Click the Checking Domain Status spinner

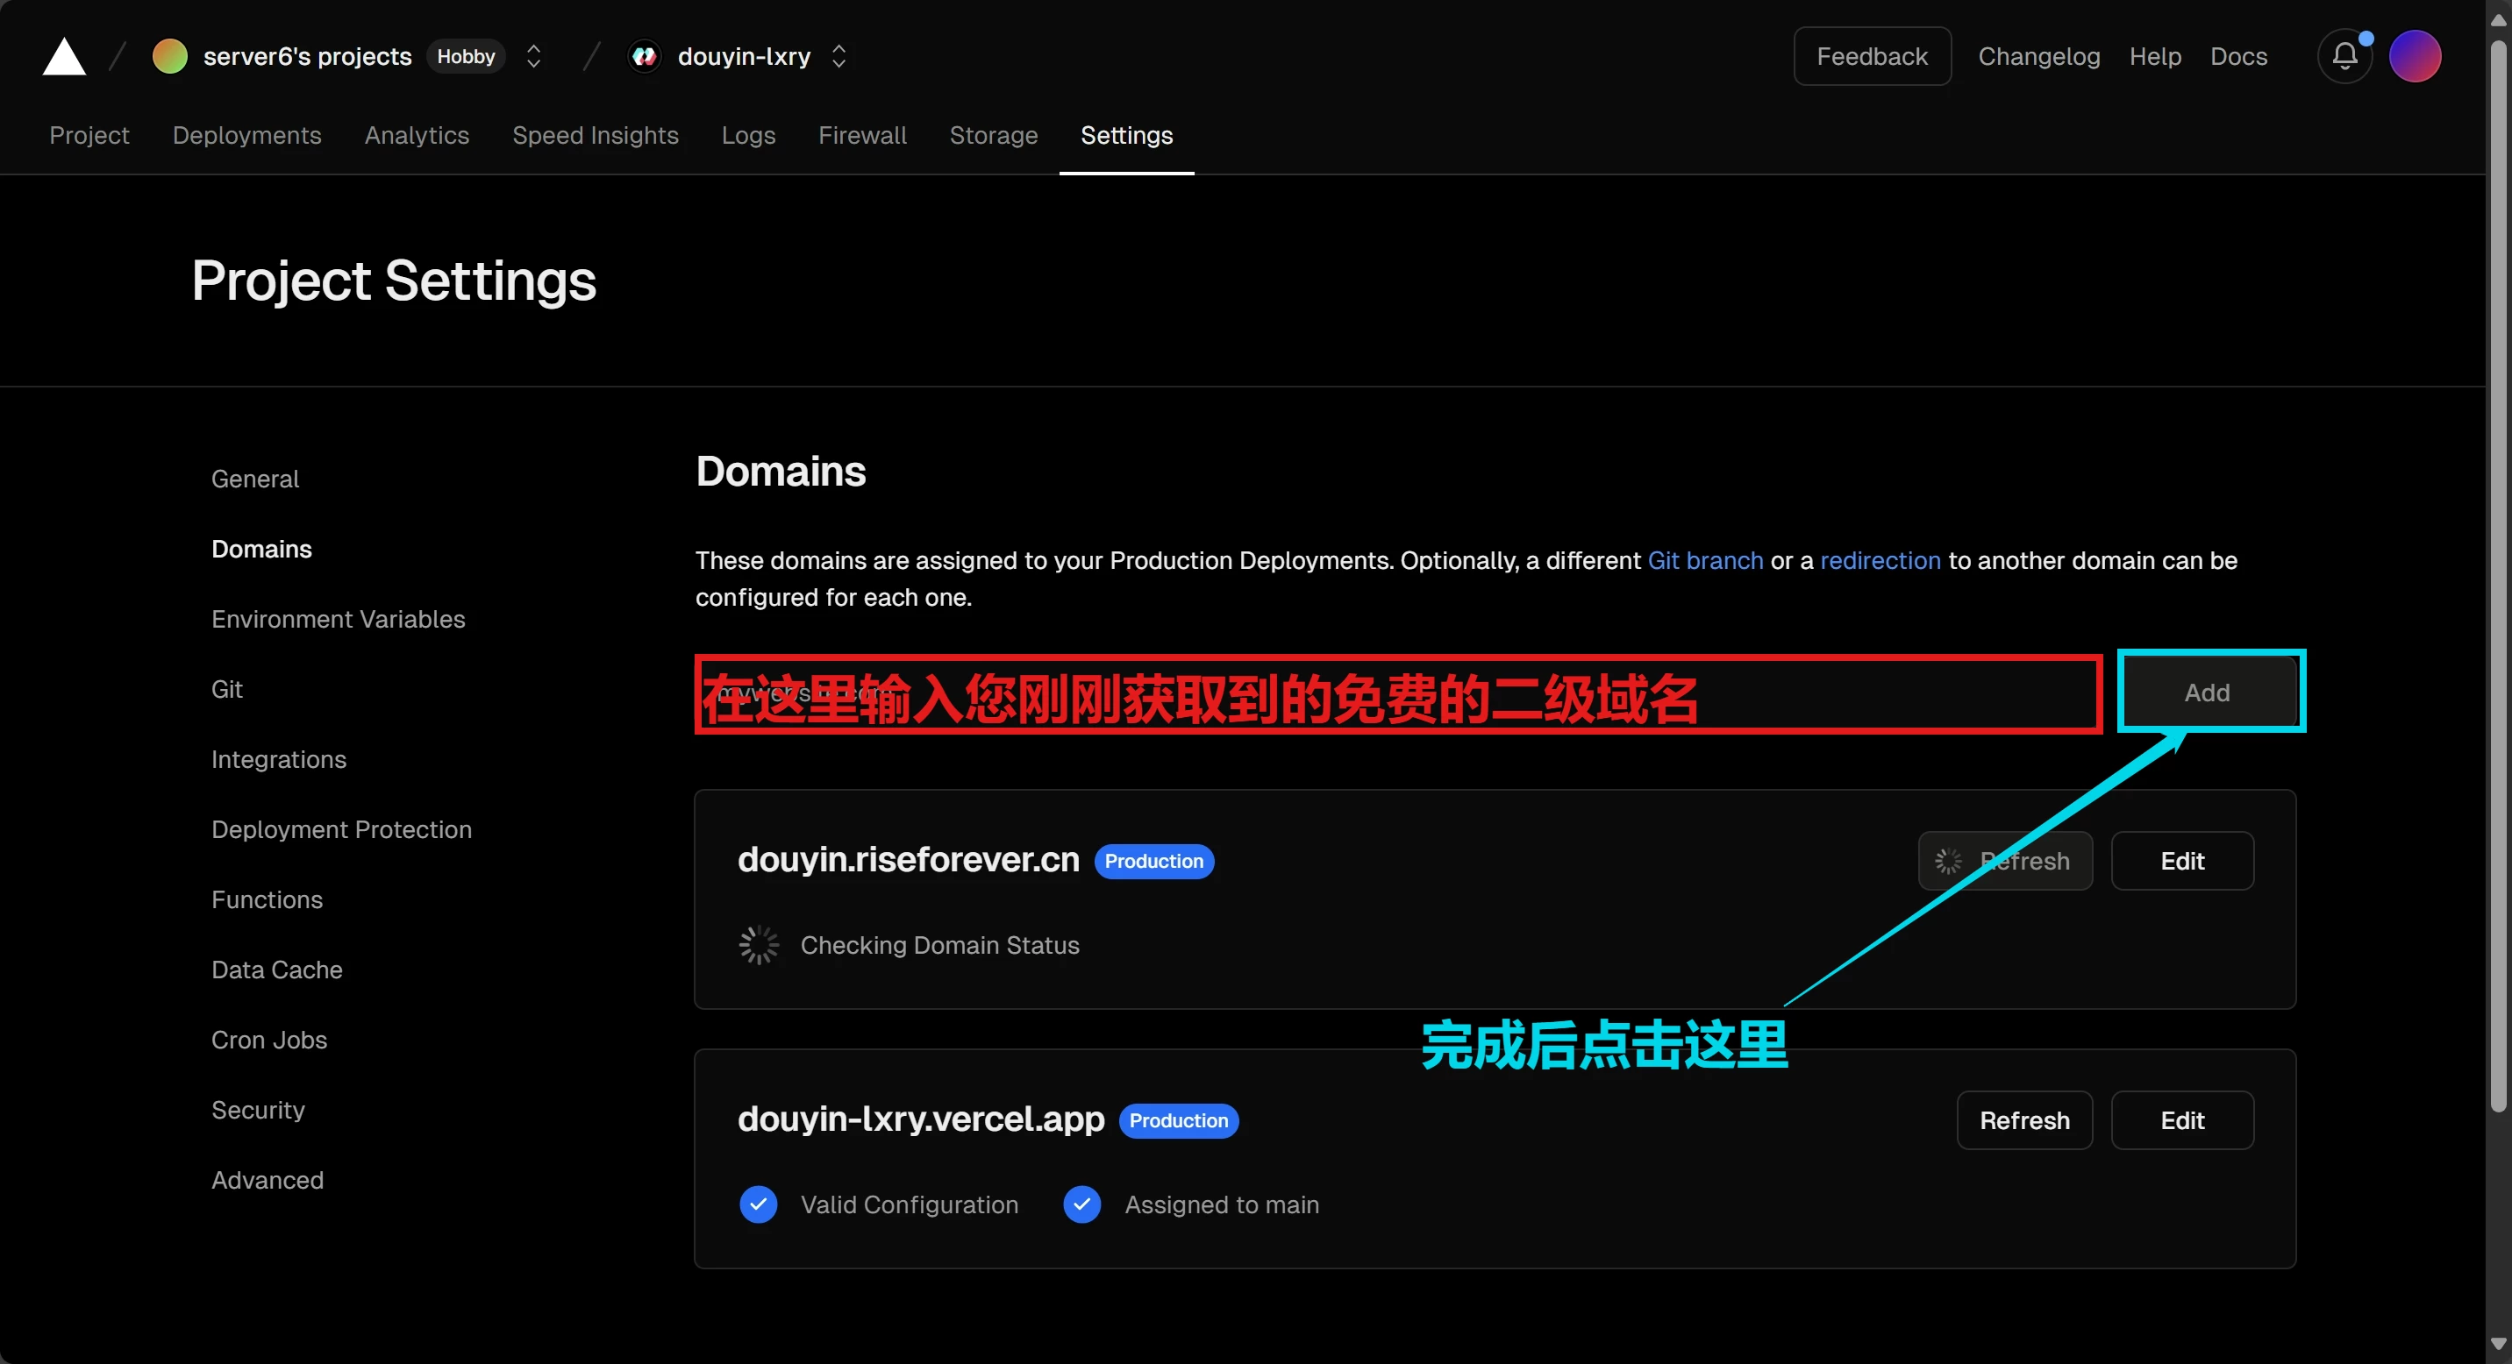pyautogui.click(x=759, y=945)
